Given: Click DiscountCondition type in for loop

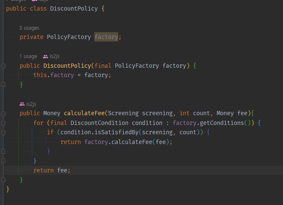Looking at the screenshot, I should (x=99, y=123).
